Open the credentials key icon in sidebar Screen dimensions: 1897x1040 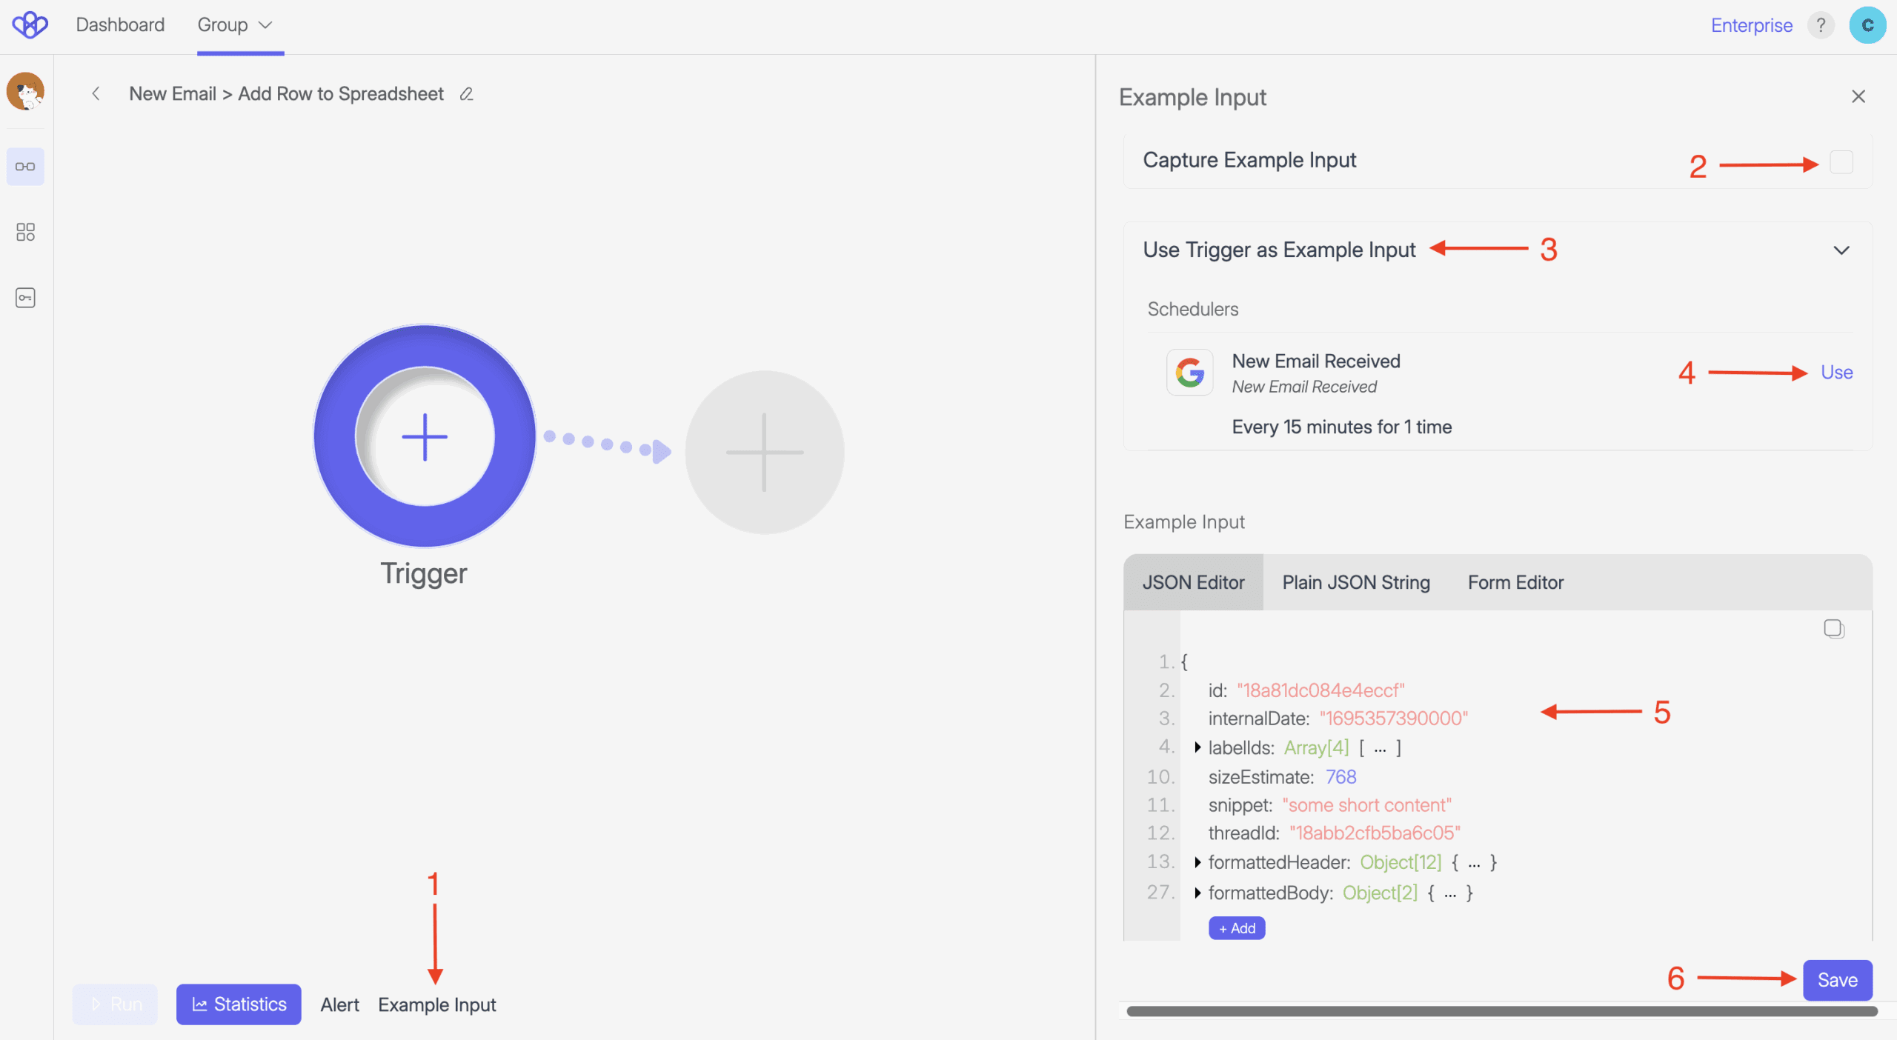pyautogui.click(x=25, y=298)
